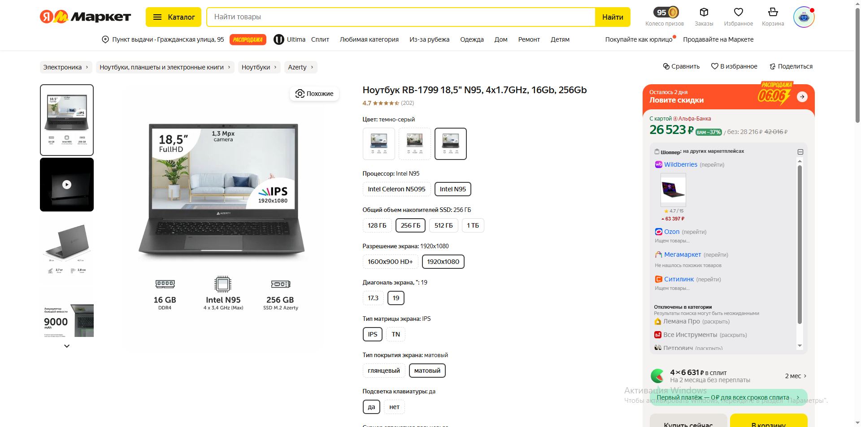Collapse the Шоппер marketplaces panel

point(800,152)
